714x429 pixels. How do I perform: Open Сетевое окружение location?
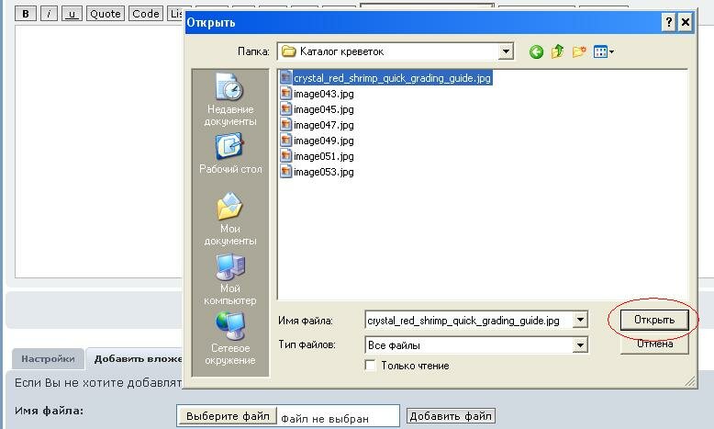point(229,339)
